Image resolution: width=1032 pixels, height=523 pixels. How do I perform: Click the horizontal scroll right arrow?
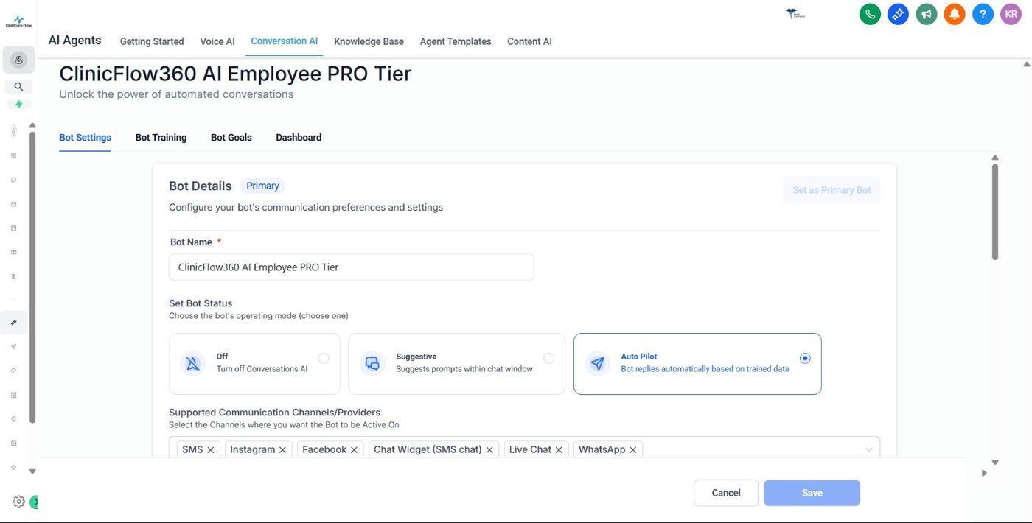point(984,473)
